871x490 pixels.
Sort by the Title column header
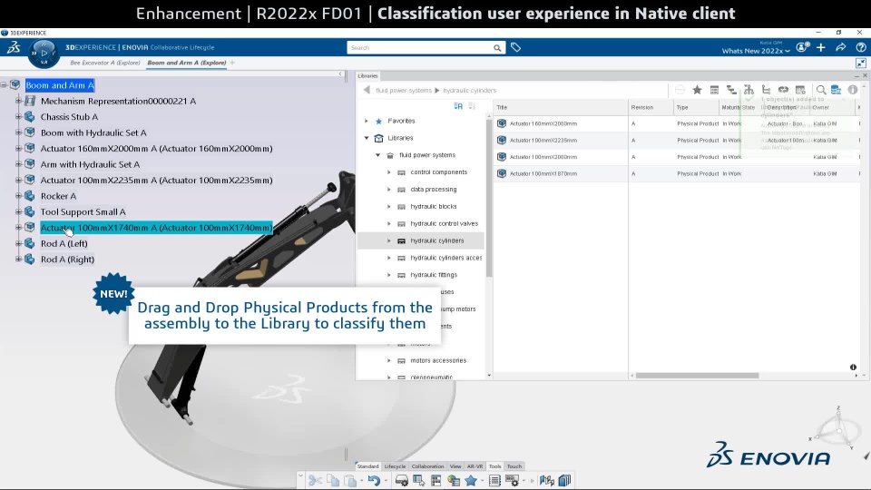pos(561,107)
